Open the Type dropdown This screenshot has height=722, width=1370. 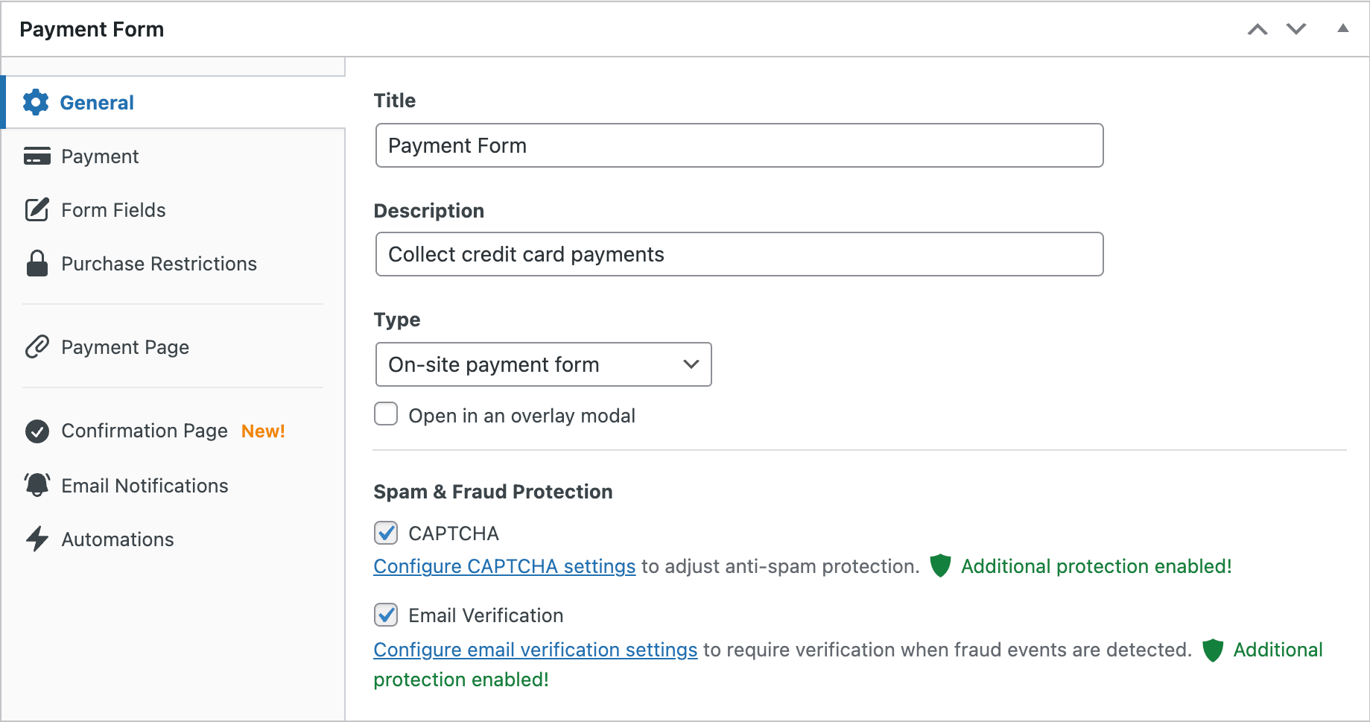pyautogui.click(x=544, y=364)
